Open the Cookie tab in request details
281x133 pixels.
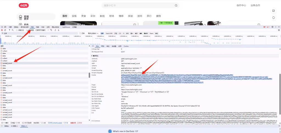click(x=126, y=46)
